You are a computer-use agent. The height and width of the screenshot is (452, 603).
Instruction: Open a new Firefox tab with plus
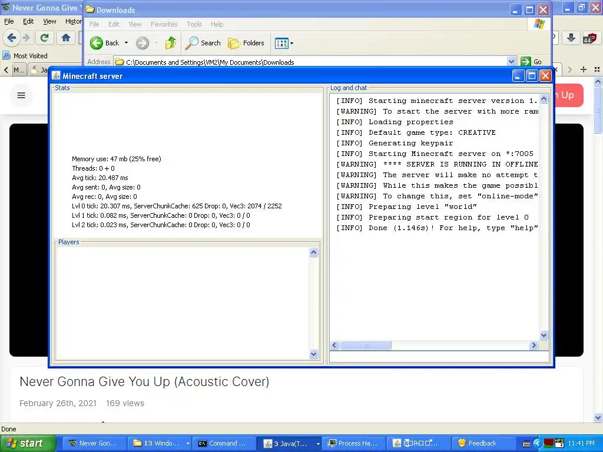pyautogui.click(x=584, y=69)
